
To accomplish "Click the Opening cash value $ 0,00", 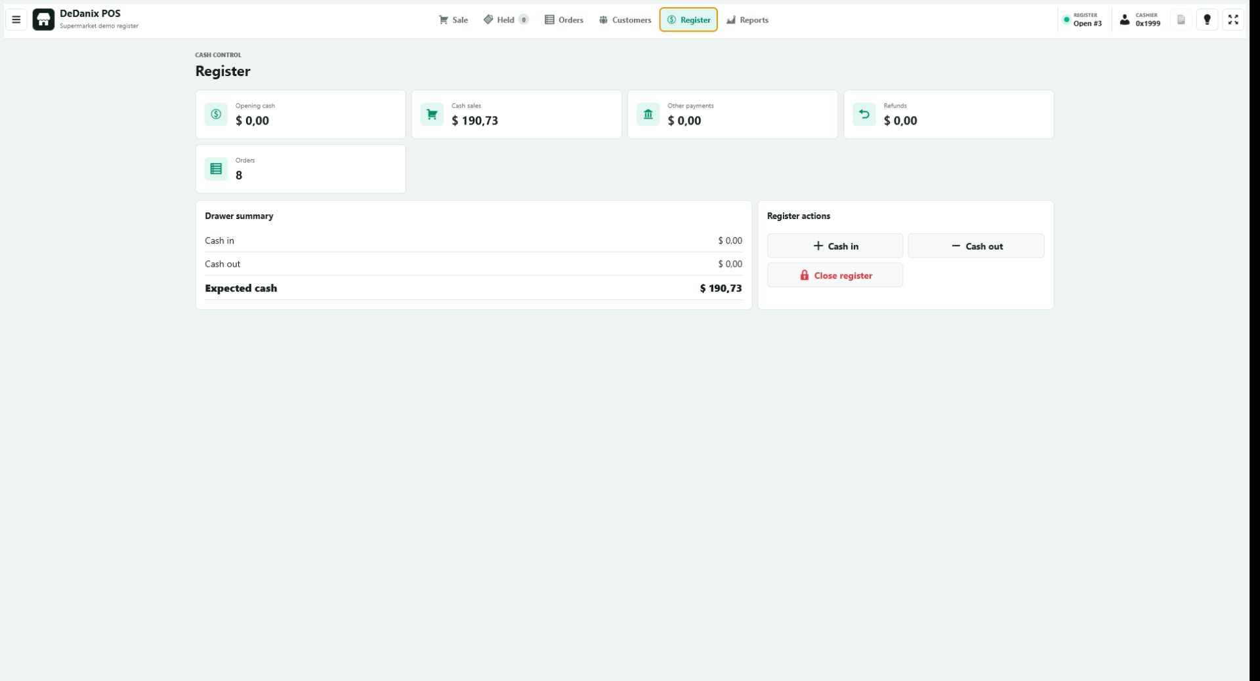I will tap(252, 121).
